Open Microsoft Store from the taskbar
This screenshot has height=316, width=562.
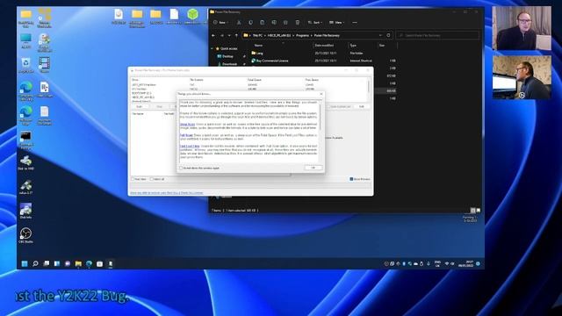(99, 263)
